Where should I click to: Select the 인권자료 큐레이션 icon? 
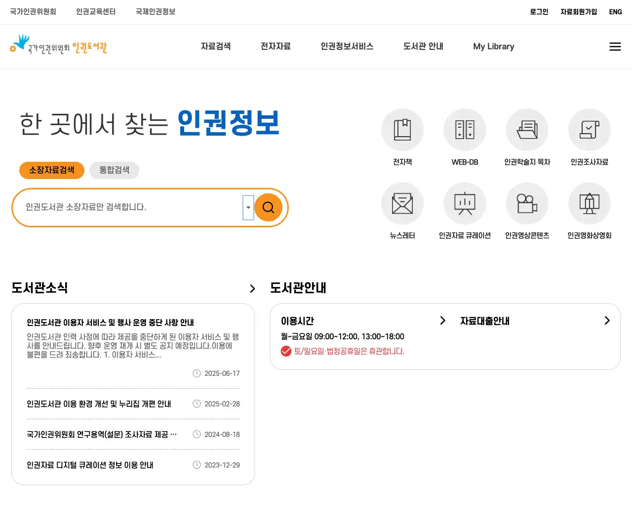tap(464, 203)
